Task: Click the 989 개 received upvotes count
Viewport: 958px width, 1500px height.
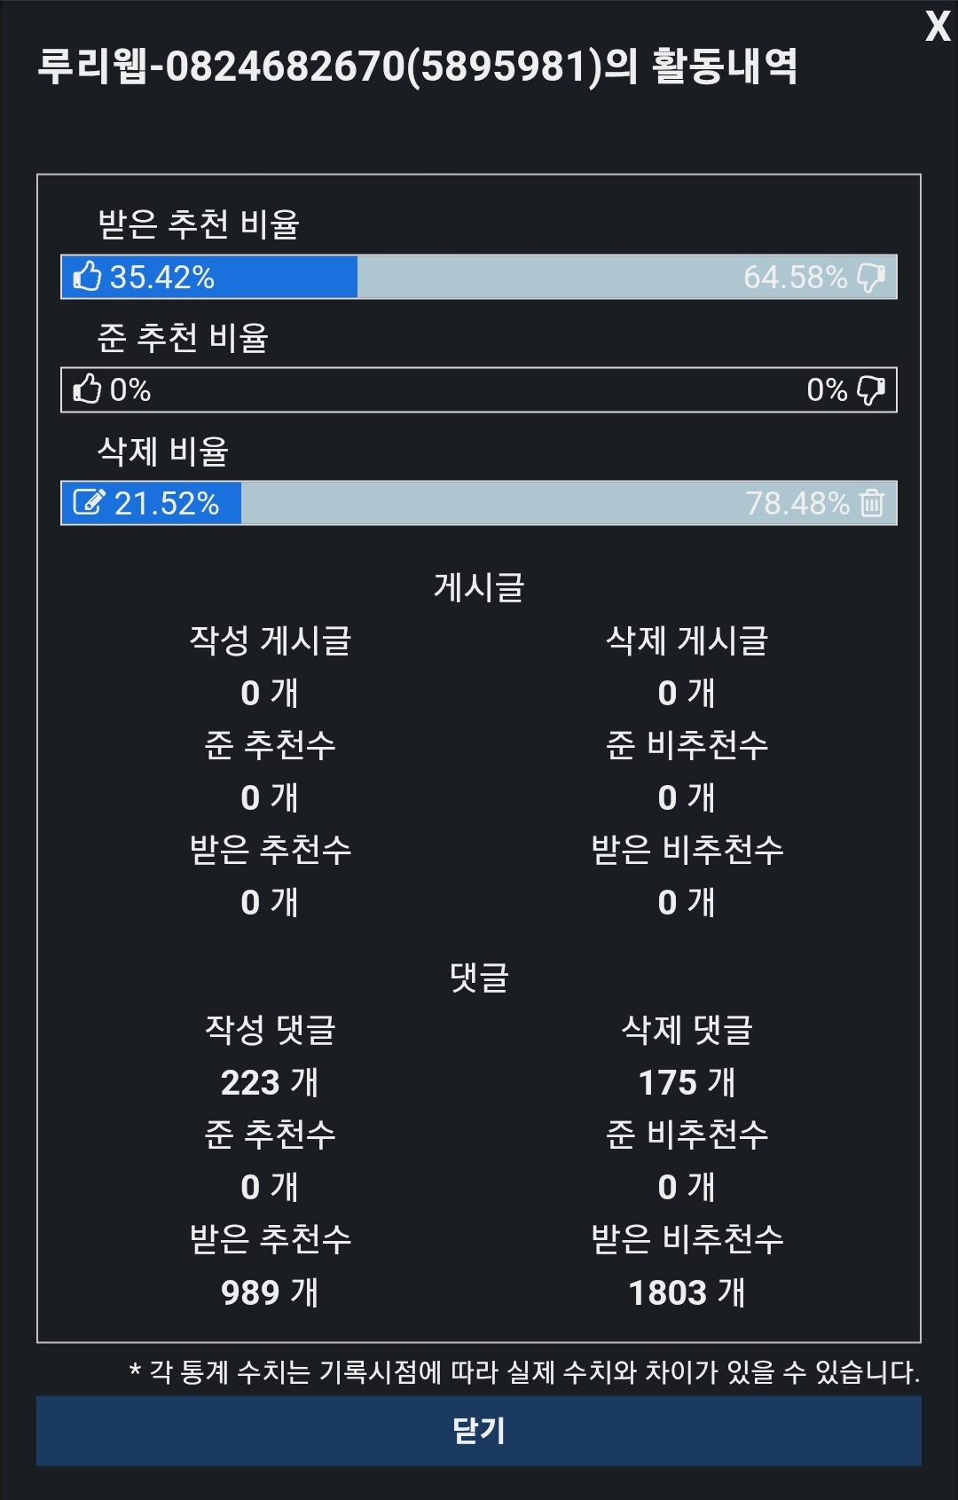Action: [x=270, y=1292]
